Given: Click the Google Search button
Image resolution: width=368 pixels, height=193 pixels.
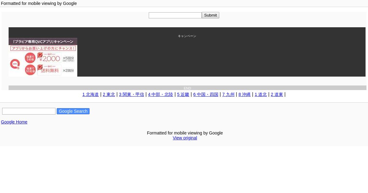Looking at the screenshot, I should [x=73, y=111].
